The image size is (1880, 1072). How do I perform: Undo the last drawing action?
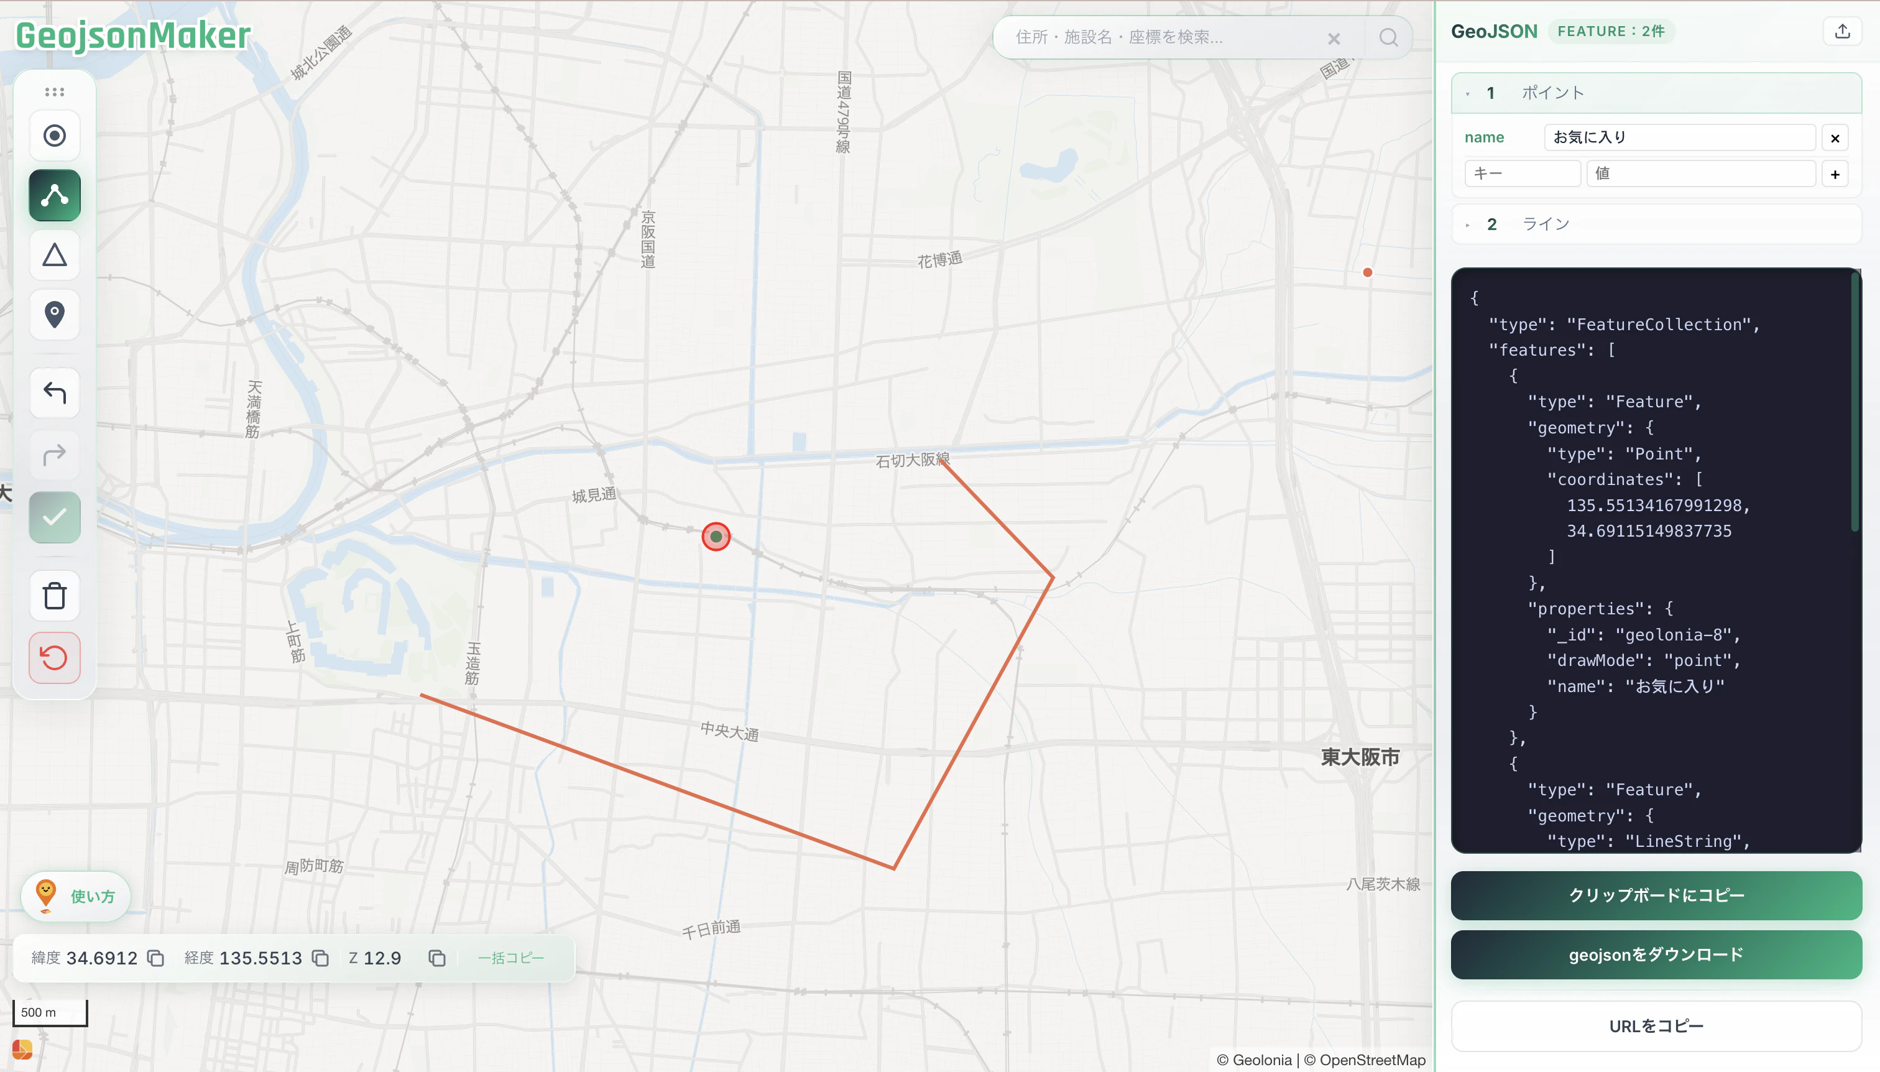(55, 393)
